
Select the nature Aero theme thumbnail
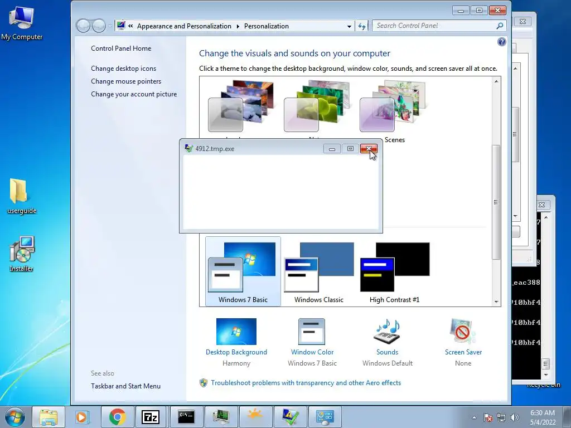click(x=317, y=106)
